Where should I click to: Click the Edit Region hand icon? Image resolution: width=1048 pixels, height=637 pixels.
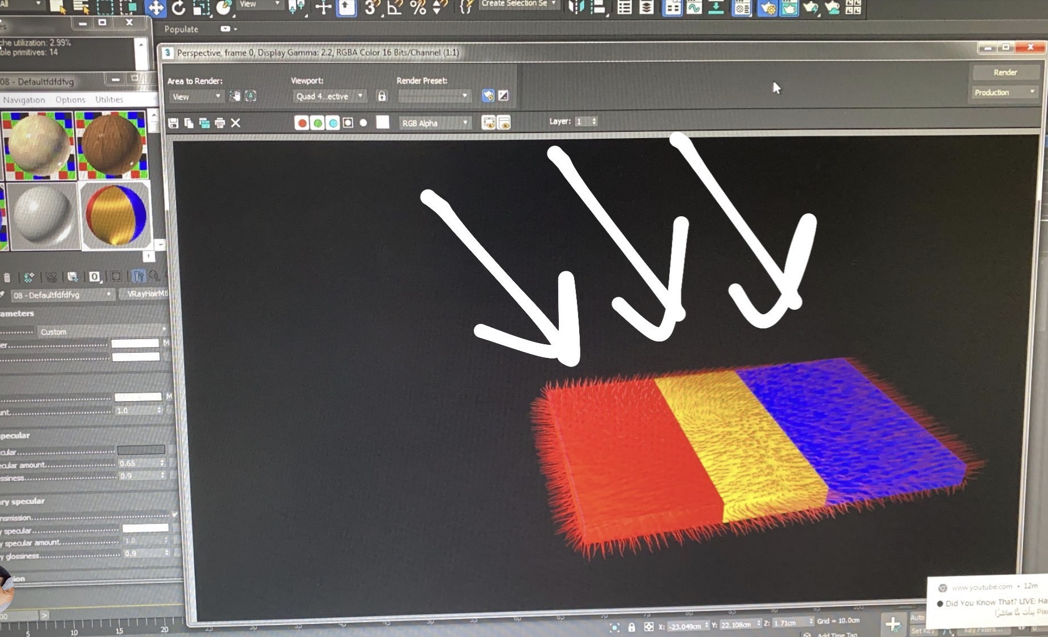pyautogui.click(x=235, y=96)
